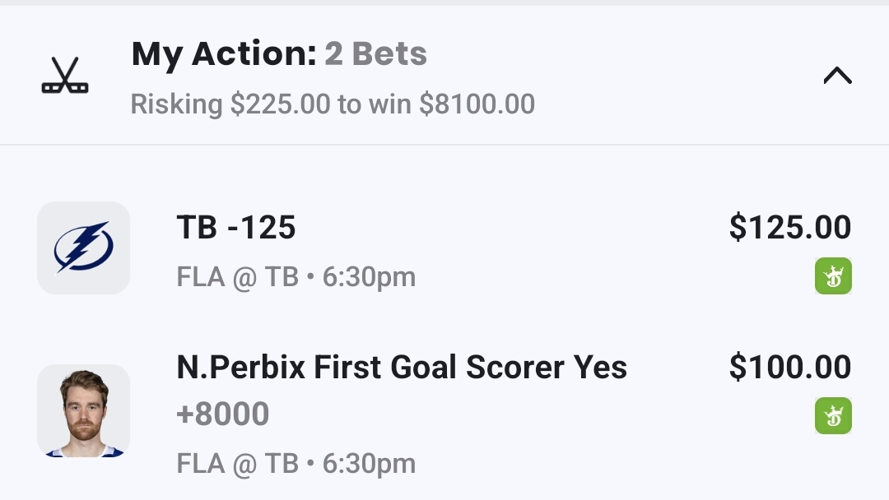Click the $225.00 risk amount
Screen dimensions: 889x500
pos(279,104)
